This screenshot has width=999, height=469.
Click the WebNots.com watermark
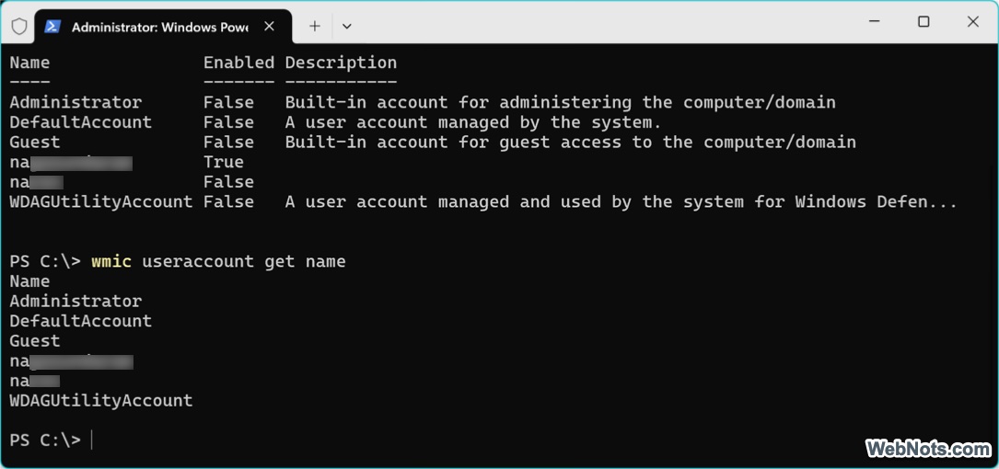click(x=928, y=449)
